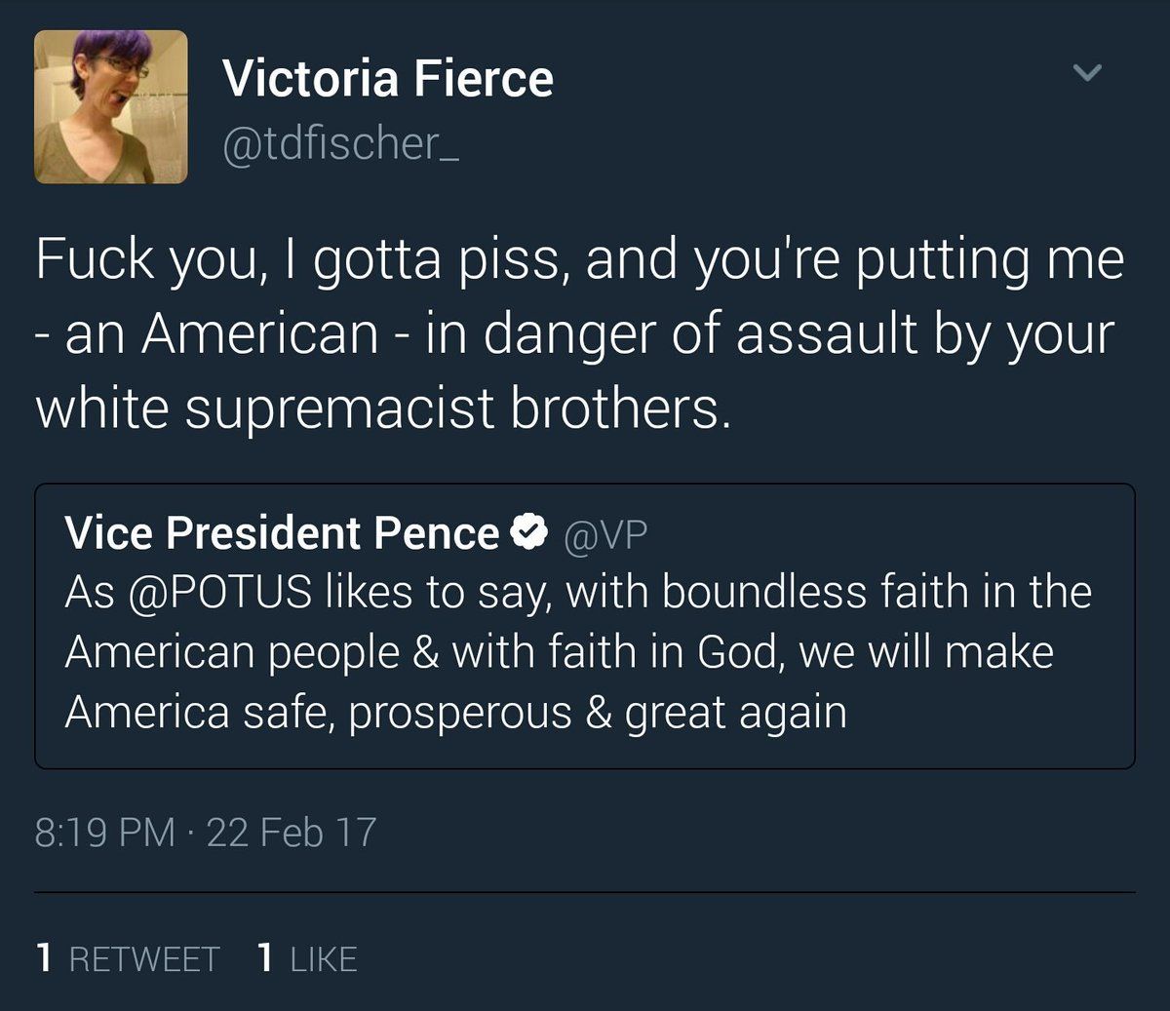Open quoted tweet at "great again" line
1170x1011 pixels.
click(x=735, y=713)
